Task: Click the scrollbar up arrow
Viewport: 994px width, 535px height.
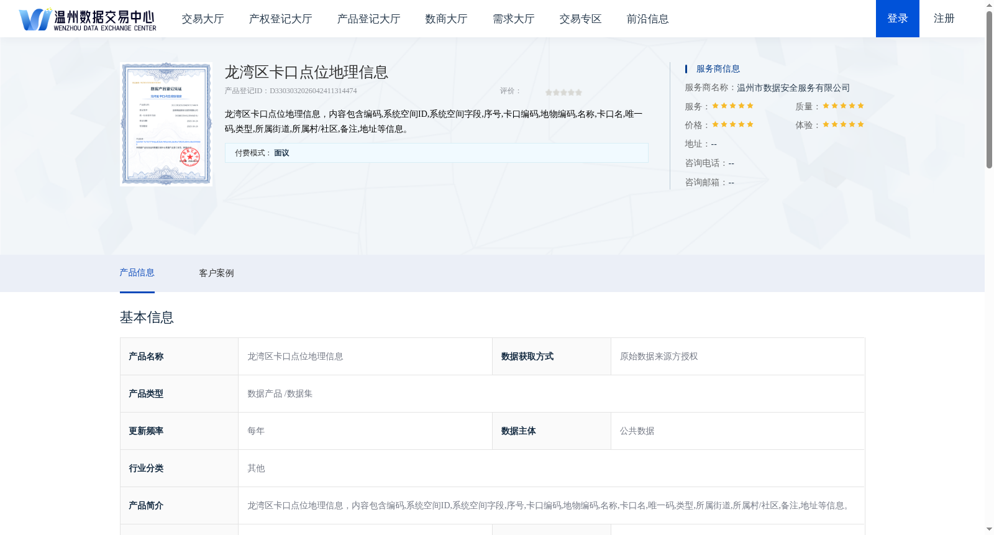Action: pos(989,5)
